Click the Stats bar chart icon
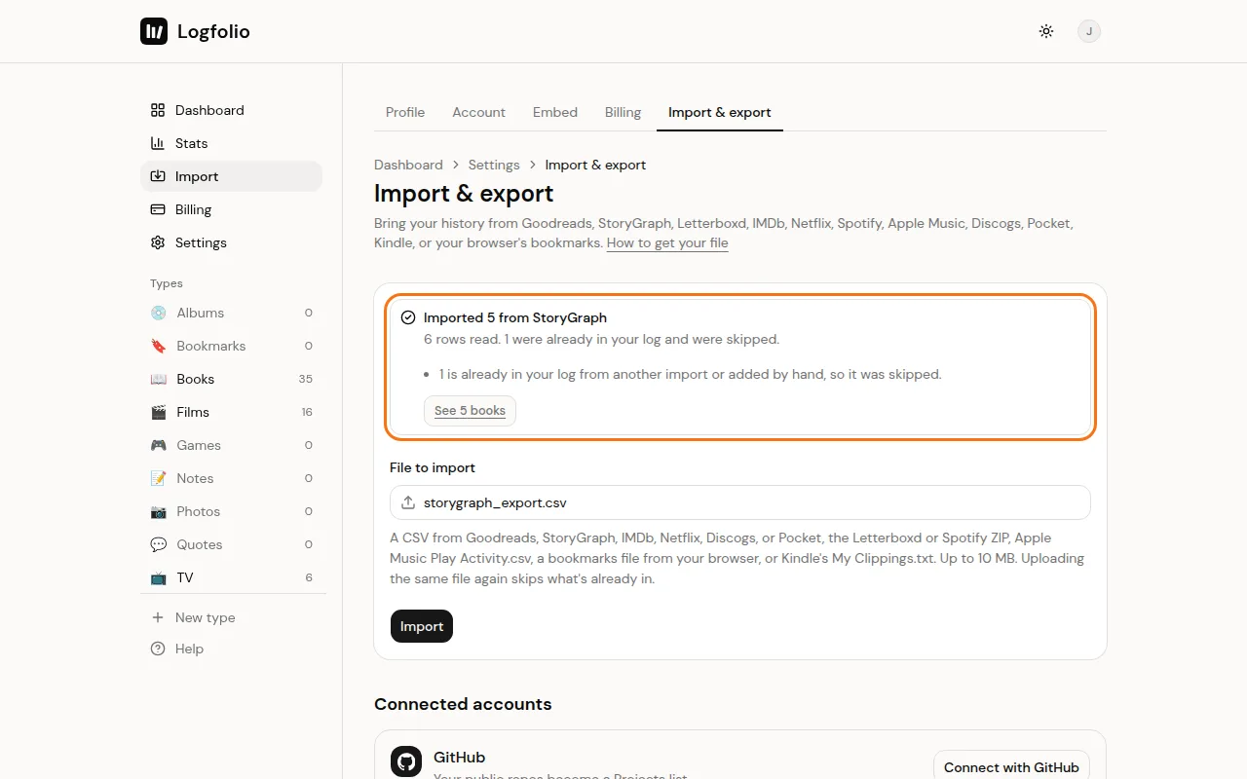 [158, 143]
